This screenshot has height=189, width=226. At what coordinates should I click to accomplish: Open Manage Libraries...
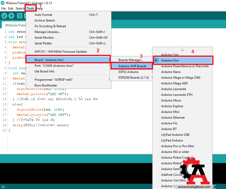68,32
